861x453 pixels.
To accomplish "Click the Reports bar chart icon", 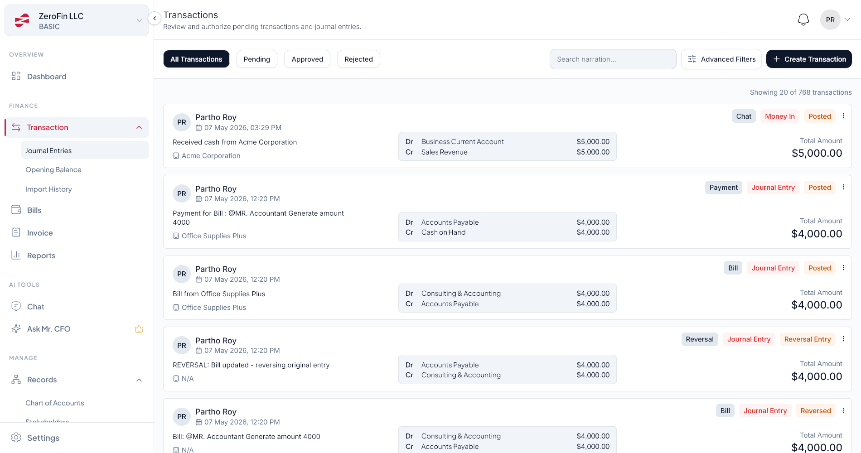I will (x=16, y=255).
